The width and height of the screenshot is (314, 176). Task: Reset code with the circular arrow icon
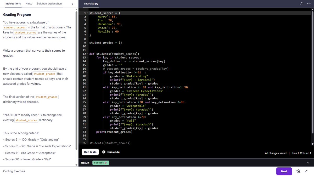click(x=302, y=4)
